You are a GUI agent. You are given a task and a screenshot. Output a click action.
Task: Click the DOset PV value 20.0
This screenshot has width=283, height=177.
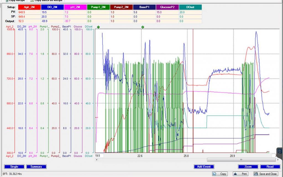pos(182,12)
